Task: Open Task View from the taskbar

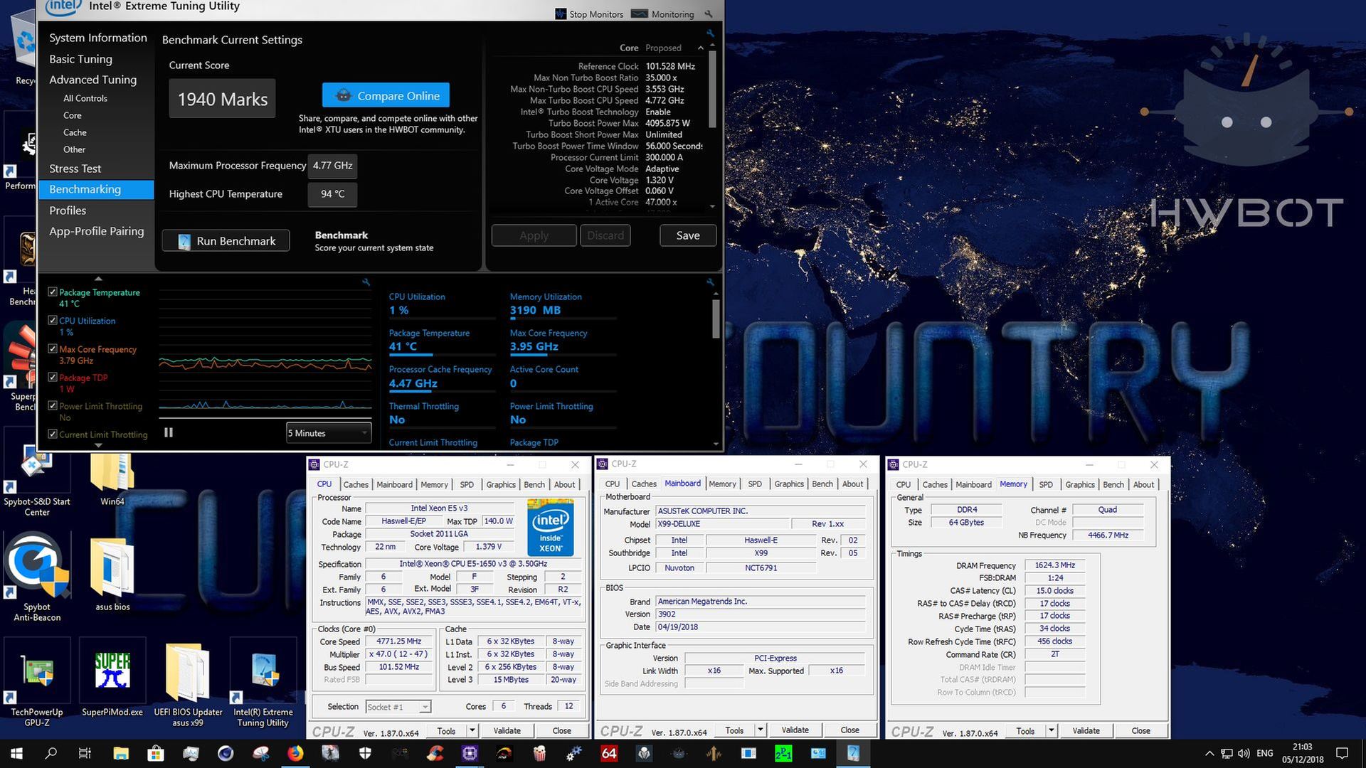Action: pos(85,753)
